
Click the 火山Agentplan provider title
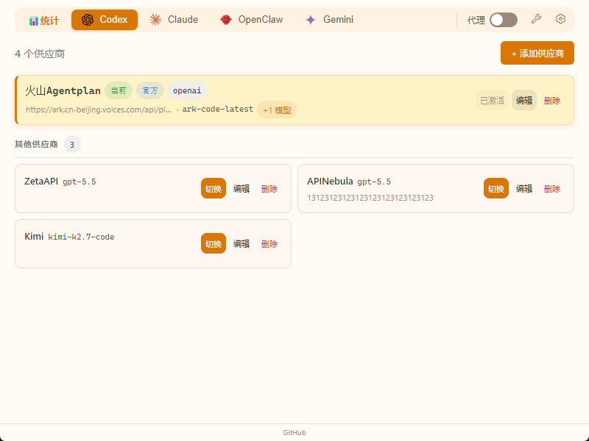point(63,90)
